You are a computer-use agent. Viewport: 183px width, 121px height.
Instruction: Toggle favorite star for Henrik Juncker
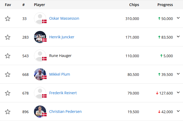click(8, 37)
